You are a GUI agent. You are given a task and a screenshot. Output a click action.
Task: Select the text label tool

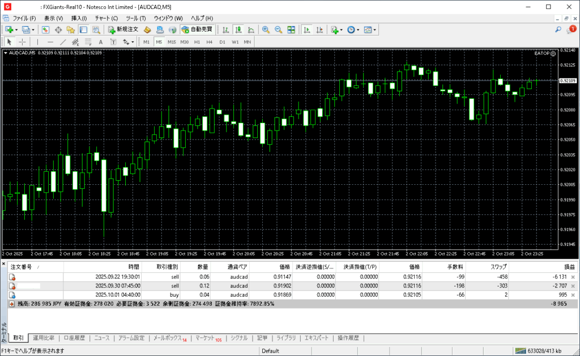click(101, 42)
